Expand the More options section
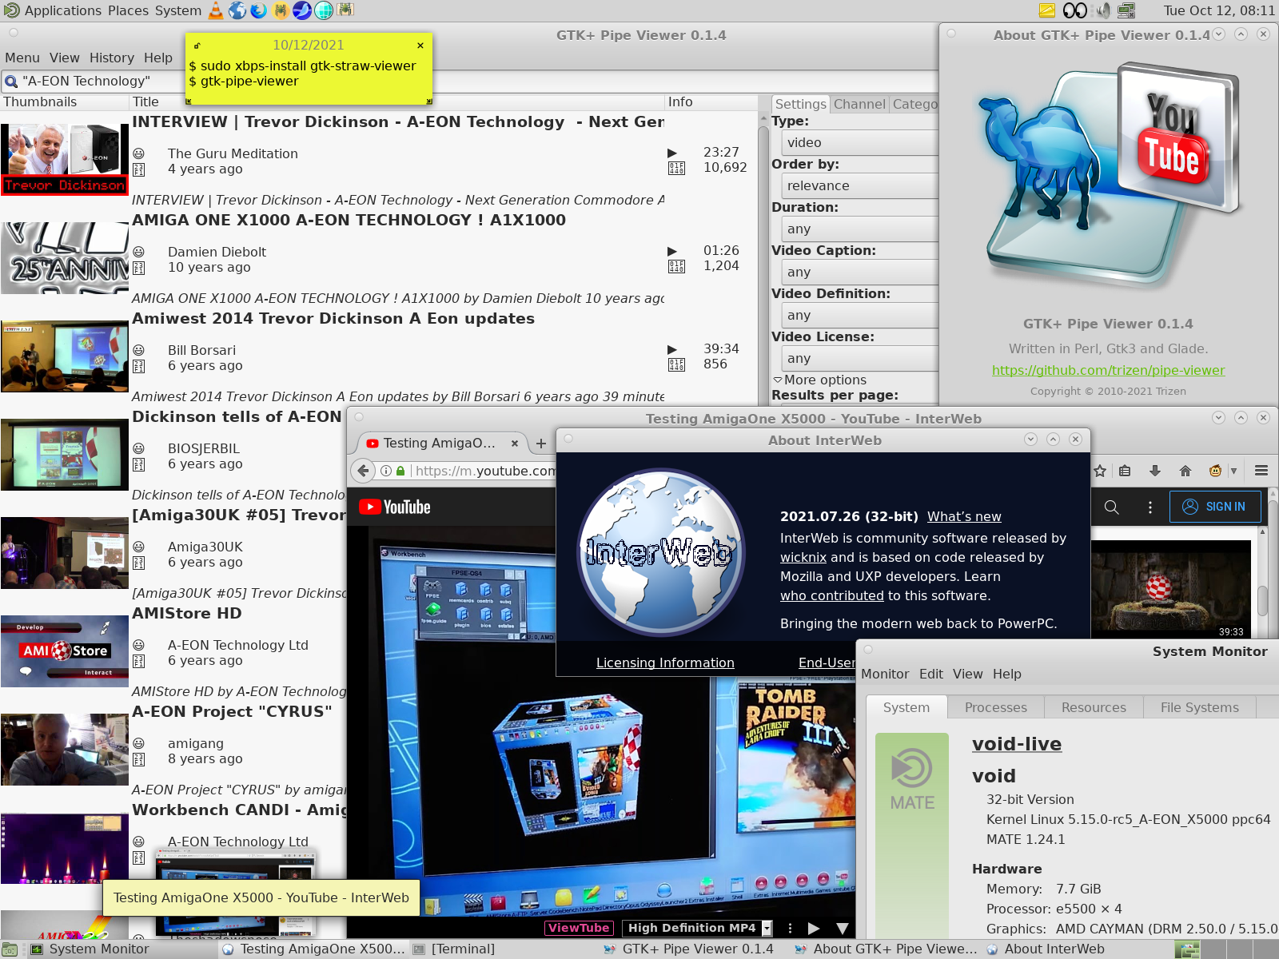The image size is (1279, 959). tap(819, 380)
